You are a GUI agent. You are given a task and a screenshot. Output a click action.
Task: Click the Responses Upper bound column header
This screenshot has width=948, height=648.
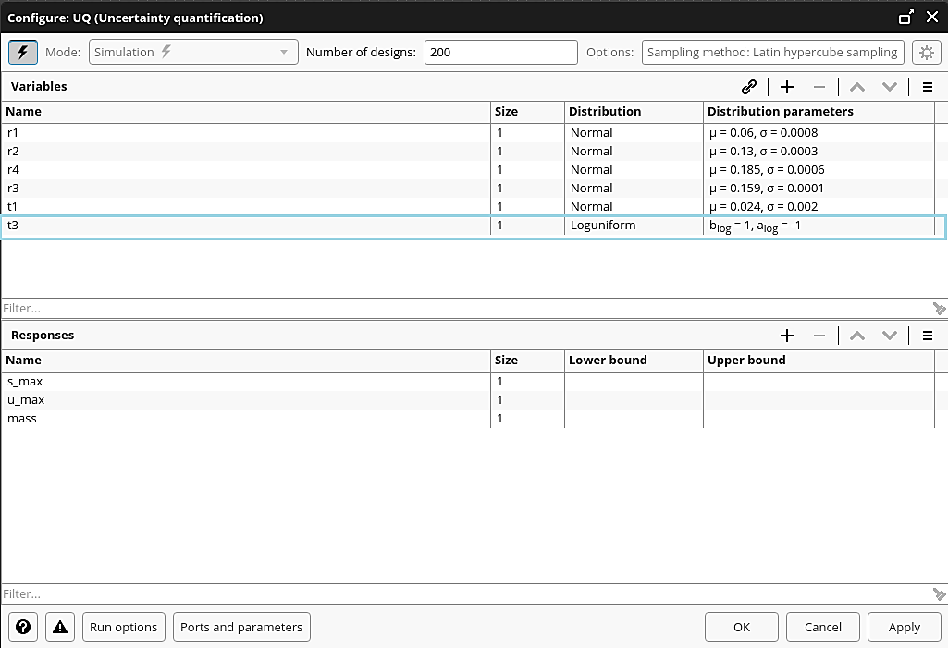click(x=819, y=361)
